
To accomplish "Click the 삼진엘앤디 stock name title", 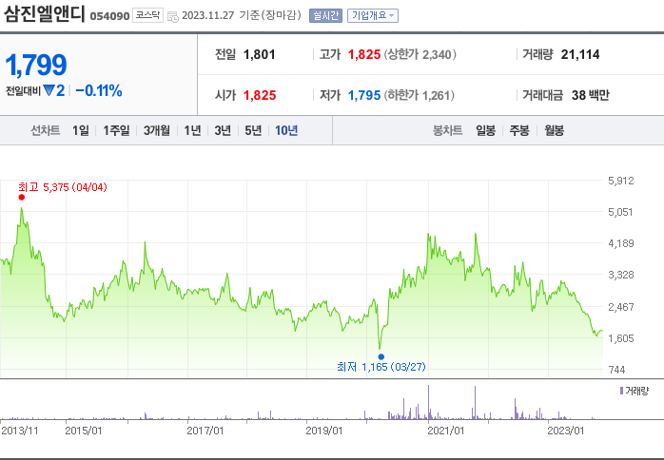I will tap(45, 15).
